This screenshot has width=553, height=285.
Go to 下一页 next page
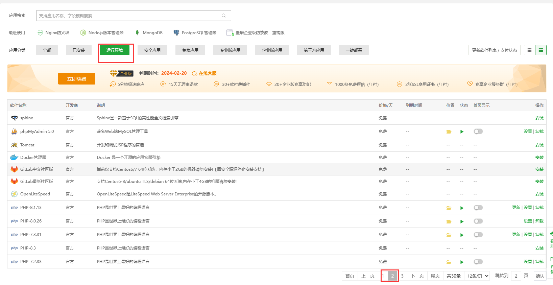[417, 276]
